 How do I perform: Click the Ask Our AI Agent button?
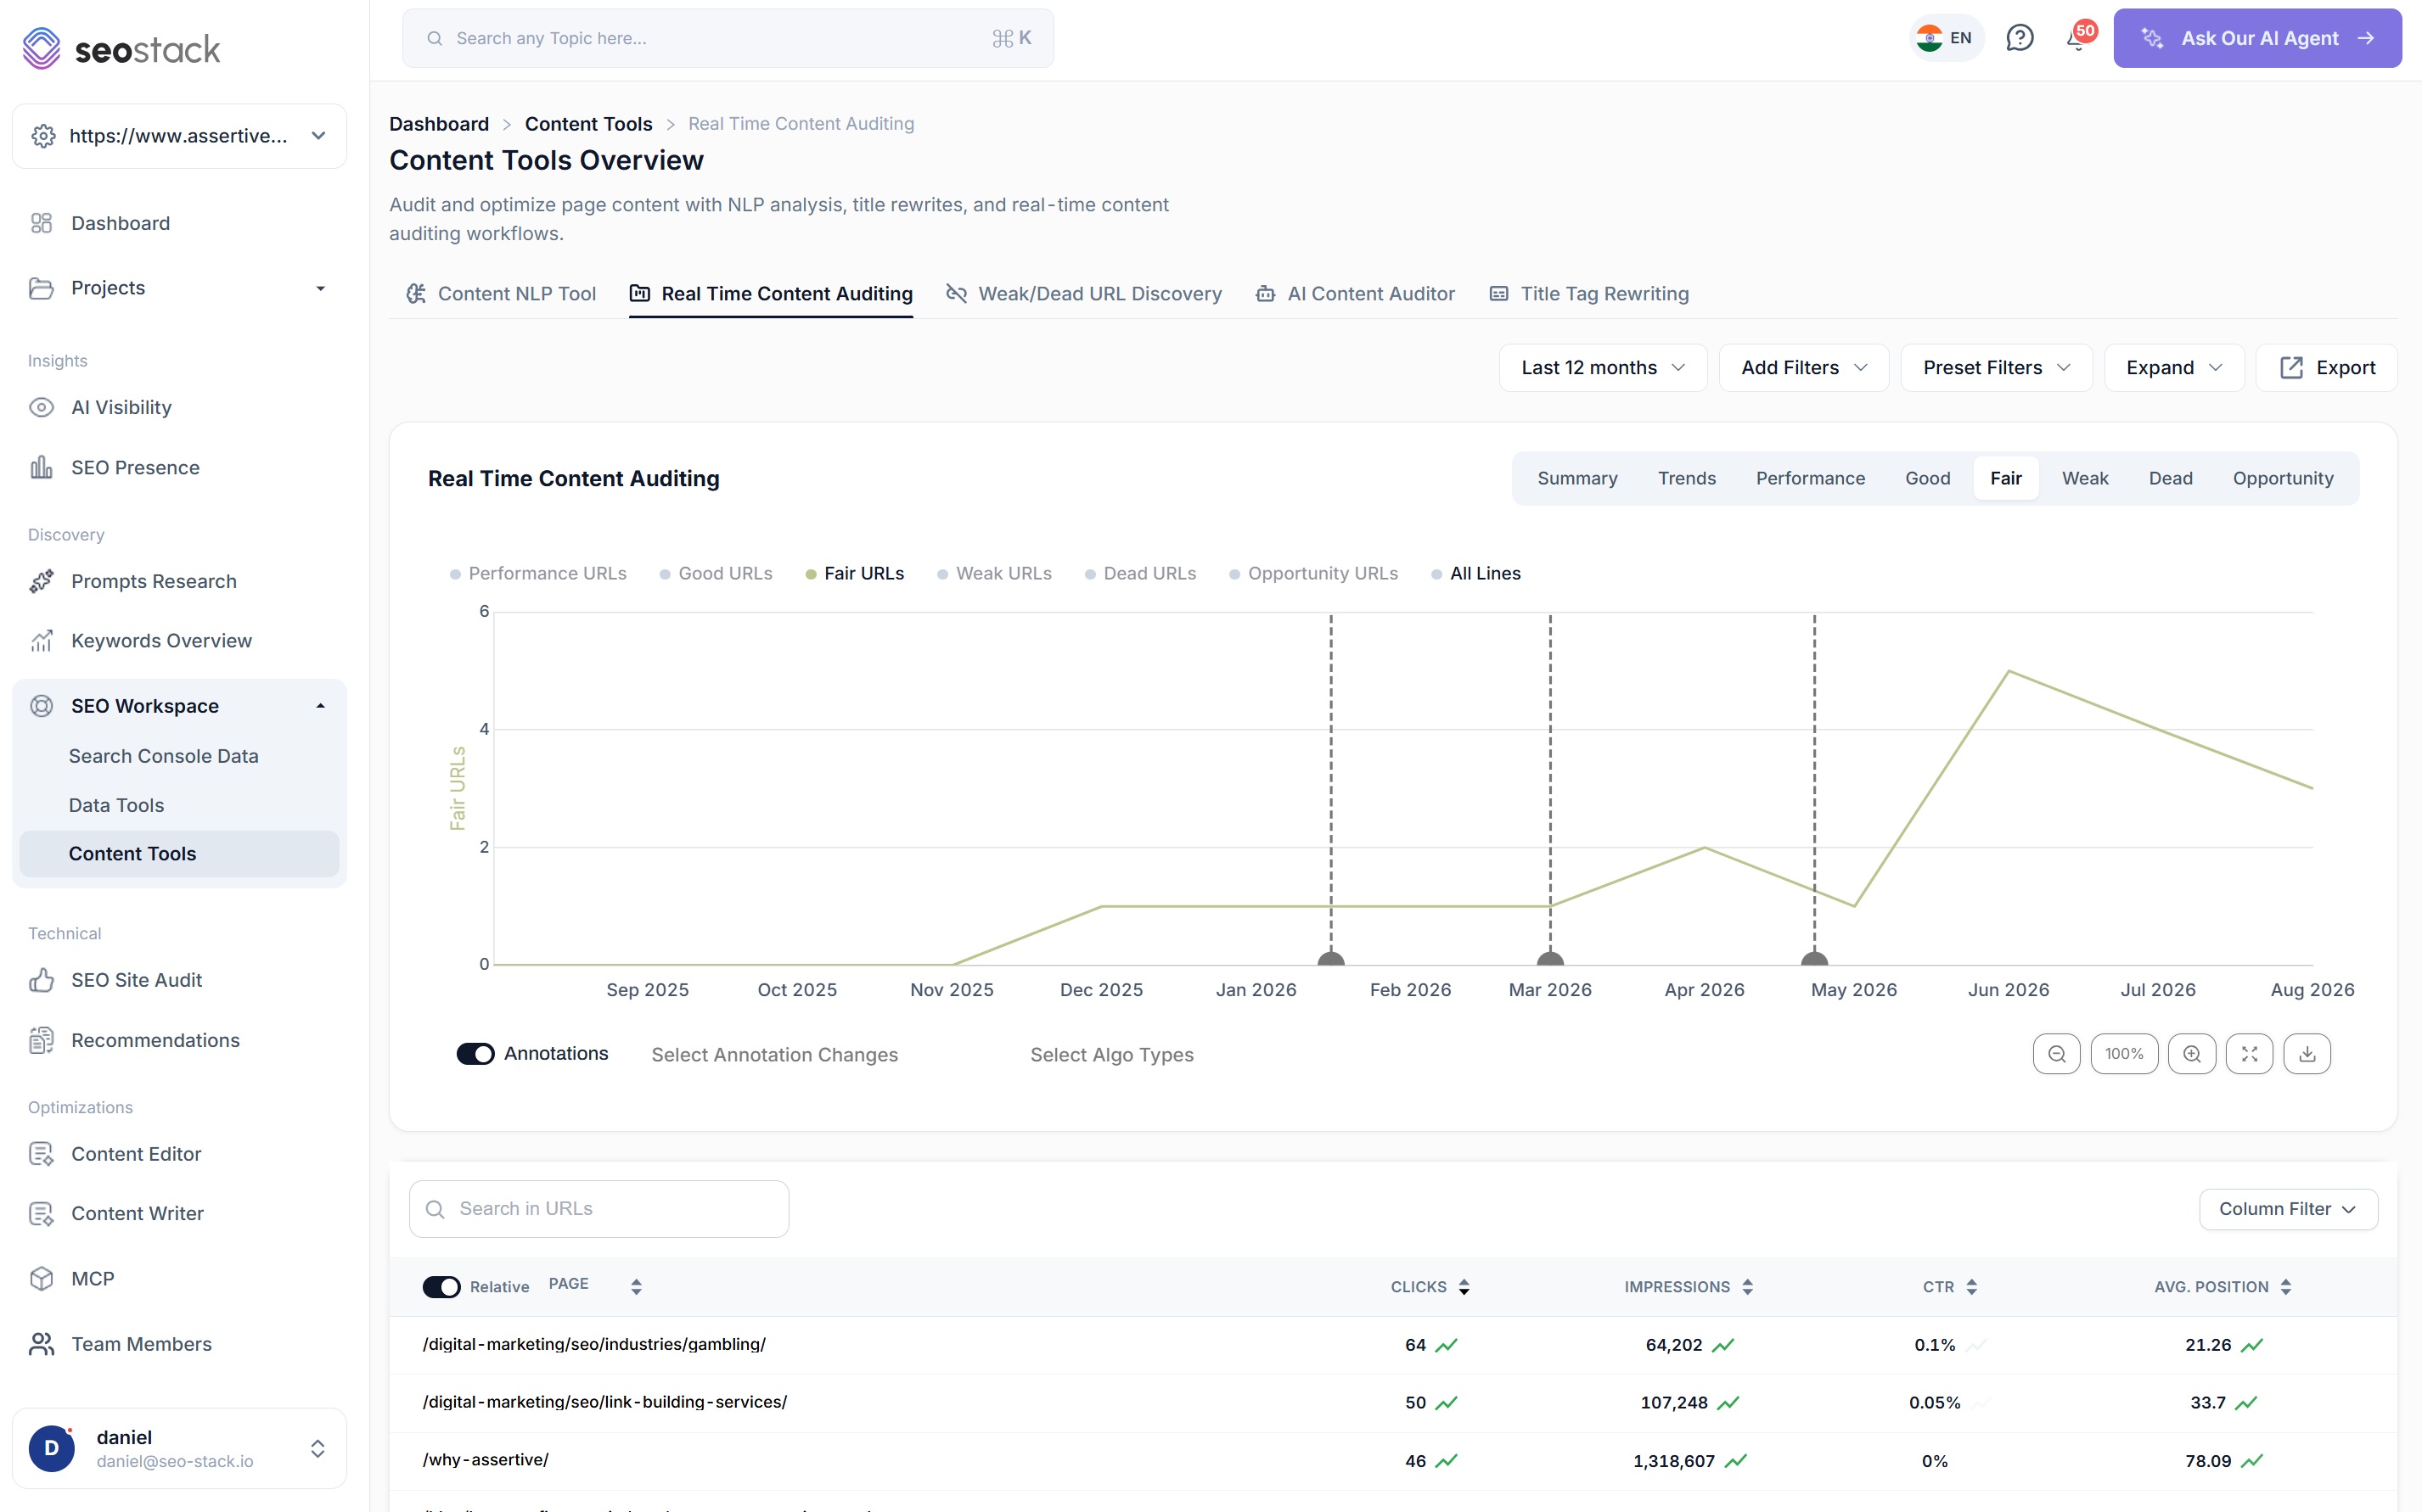(2257, 38)
